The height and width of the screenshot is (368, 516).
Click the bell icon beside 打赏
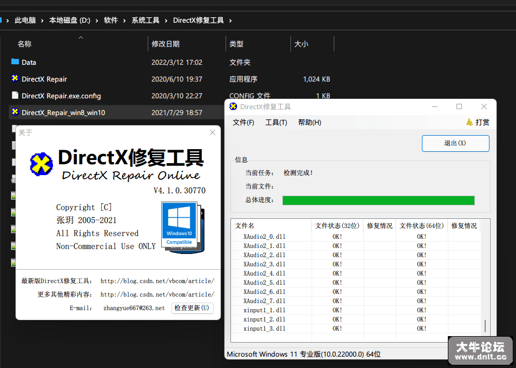469,122
